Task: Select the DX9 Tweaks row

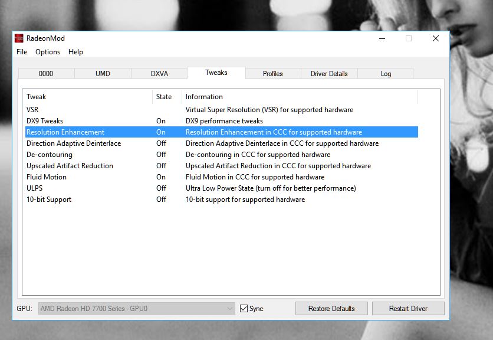Action: point(221,121)
